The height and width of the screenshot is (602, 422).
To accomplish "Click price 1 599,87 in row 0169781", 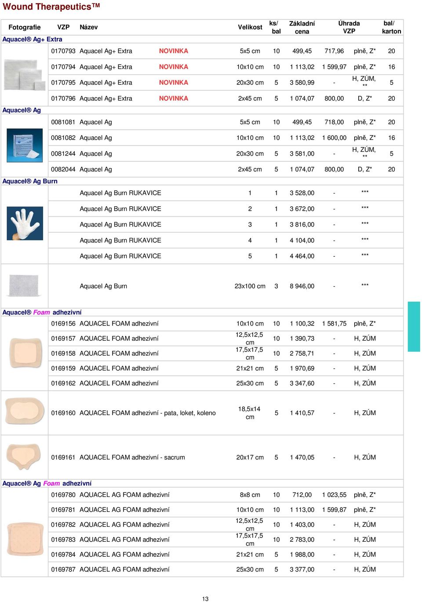I will (x=334, y=510).
